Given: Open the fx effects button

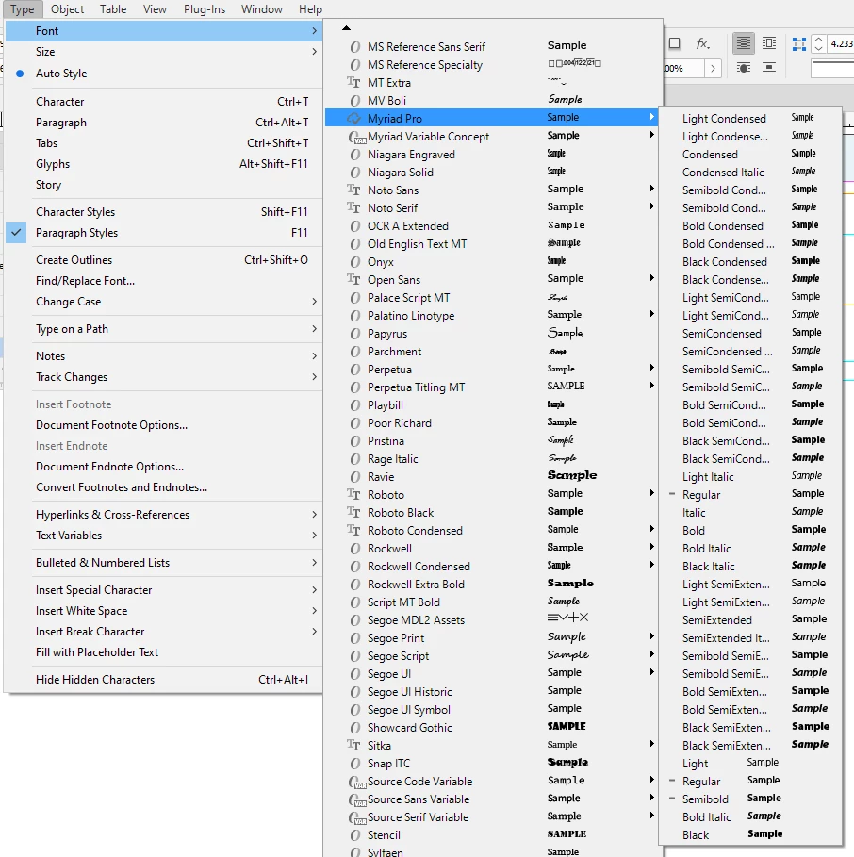Looking at the screenshot, I should 702,43.
